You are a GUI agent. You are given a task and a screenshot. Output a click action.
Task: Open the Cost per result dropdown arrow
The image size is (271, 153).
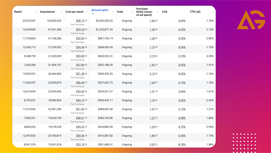(87, 12)
